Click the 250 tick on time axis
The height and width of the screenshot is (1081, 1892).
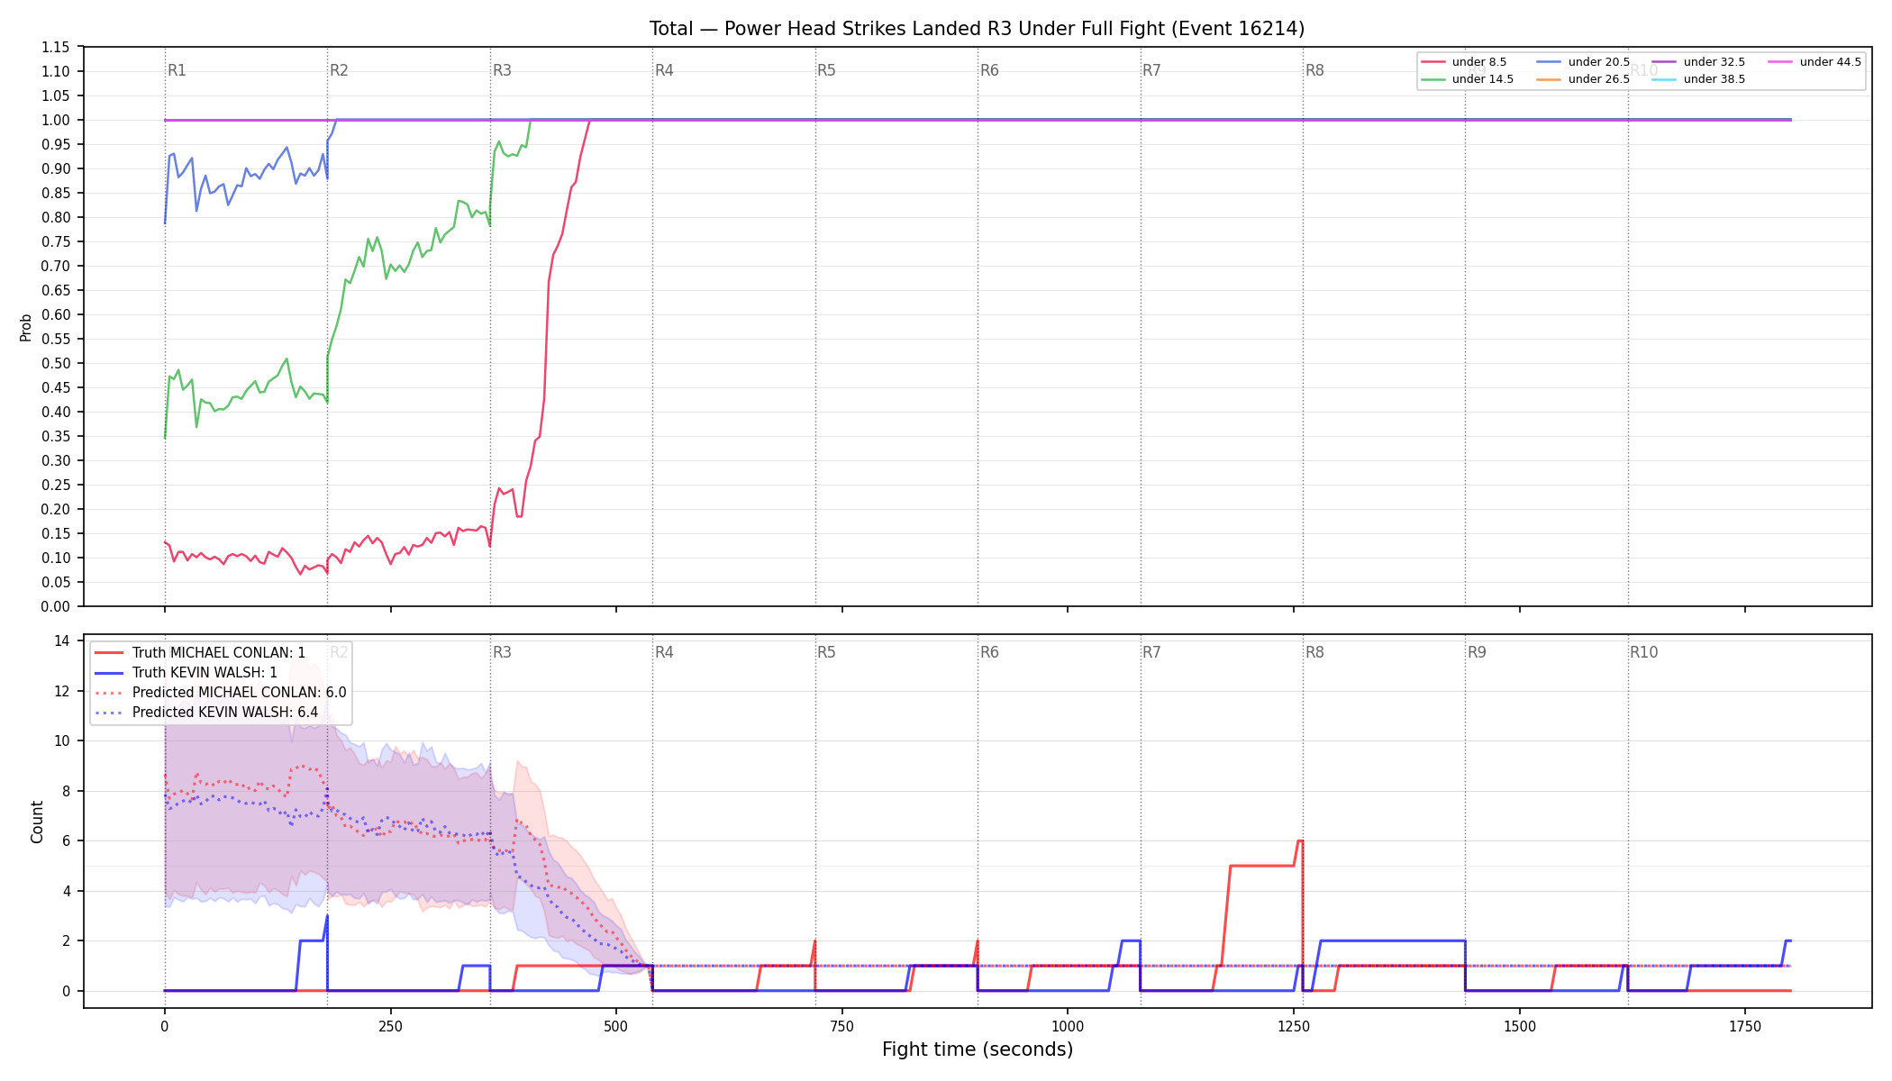click(x=390, y=1026)
